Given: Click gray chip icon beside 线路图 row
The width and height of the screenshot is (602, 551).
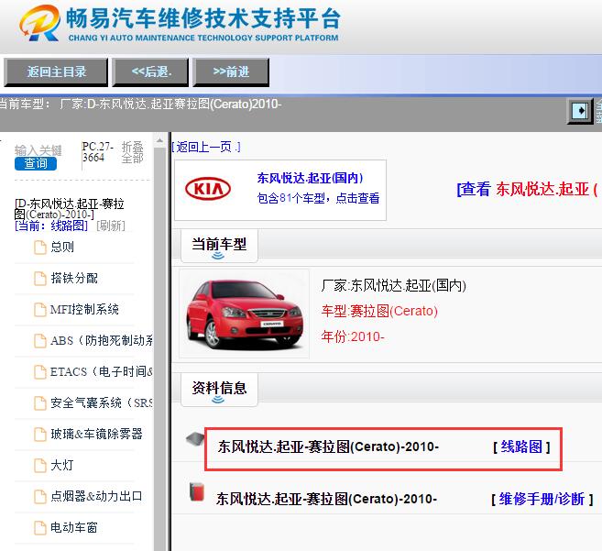Looking at the screenshot, I should point(195,438).
